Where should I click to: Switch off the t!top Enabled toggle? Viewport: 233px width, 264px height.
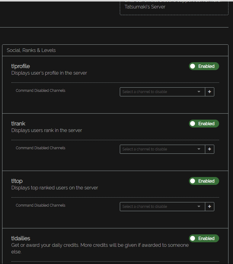pos(204,181)
